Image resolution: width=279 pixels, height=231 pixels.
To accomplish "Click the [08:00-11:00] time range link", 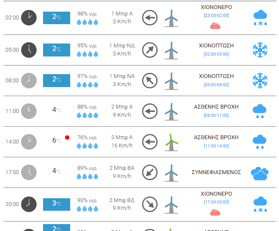I will [216, 115].
